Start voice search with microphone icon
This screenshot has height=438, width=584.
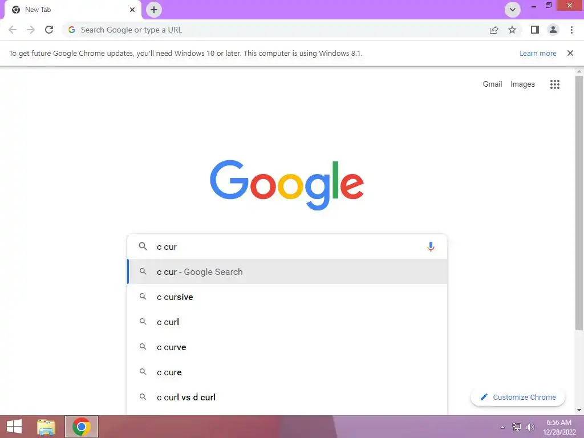431,246
